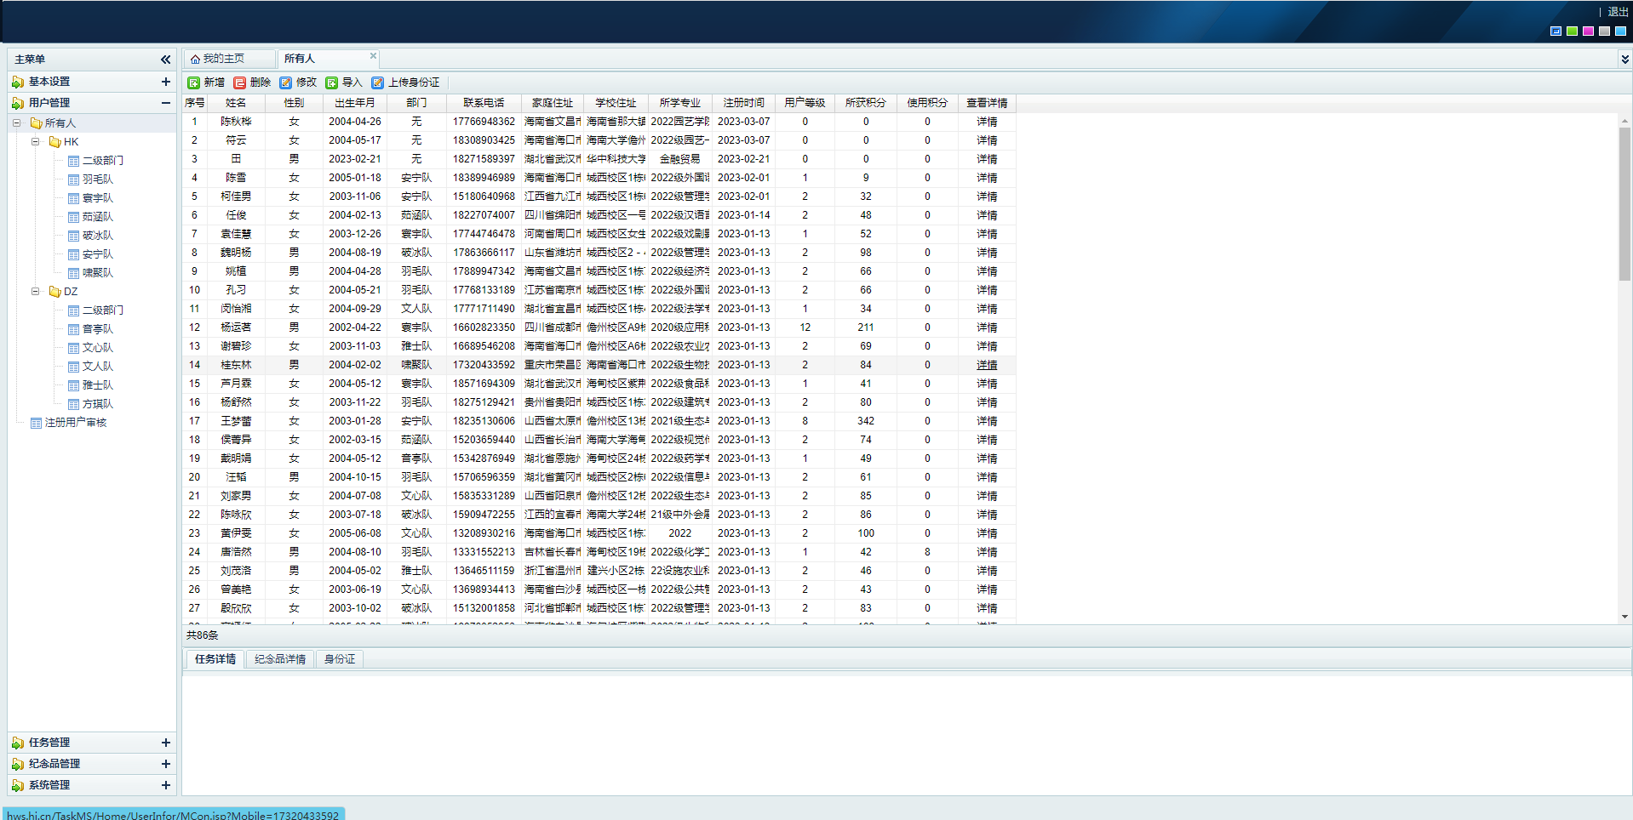Collapse the 用户管理 menu section
This screenshot has width=1633, height=820.
pos(165,103)
